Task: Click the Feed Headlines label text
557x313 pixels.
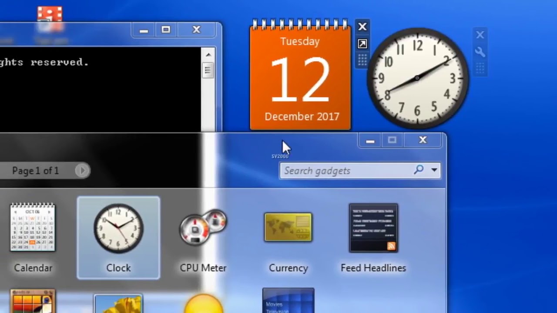Action: coord(373,268)
